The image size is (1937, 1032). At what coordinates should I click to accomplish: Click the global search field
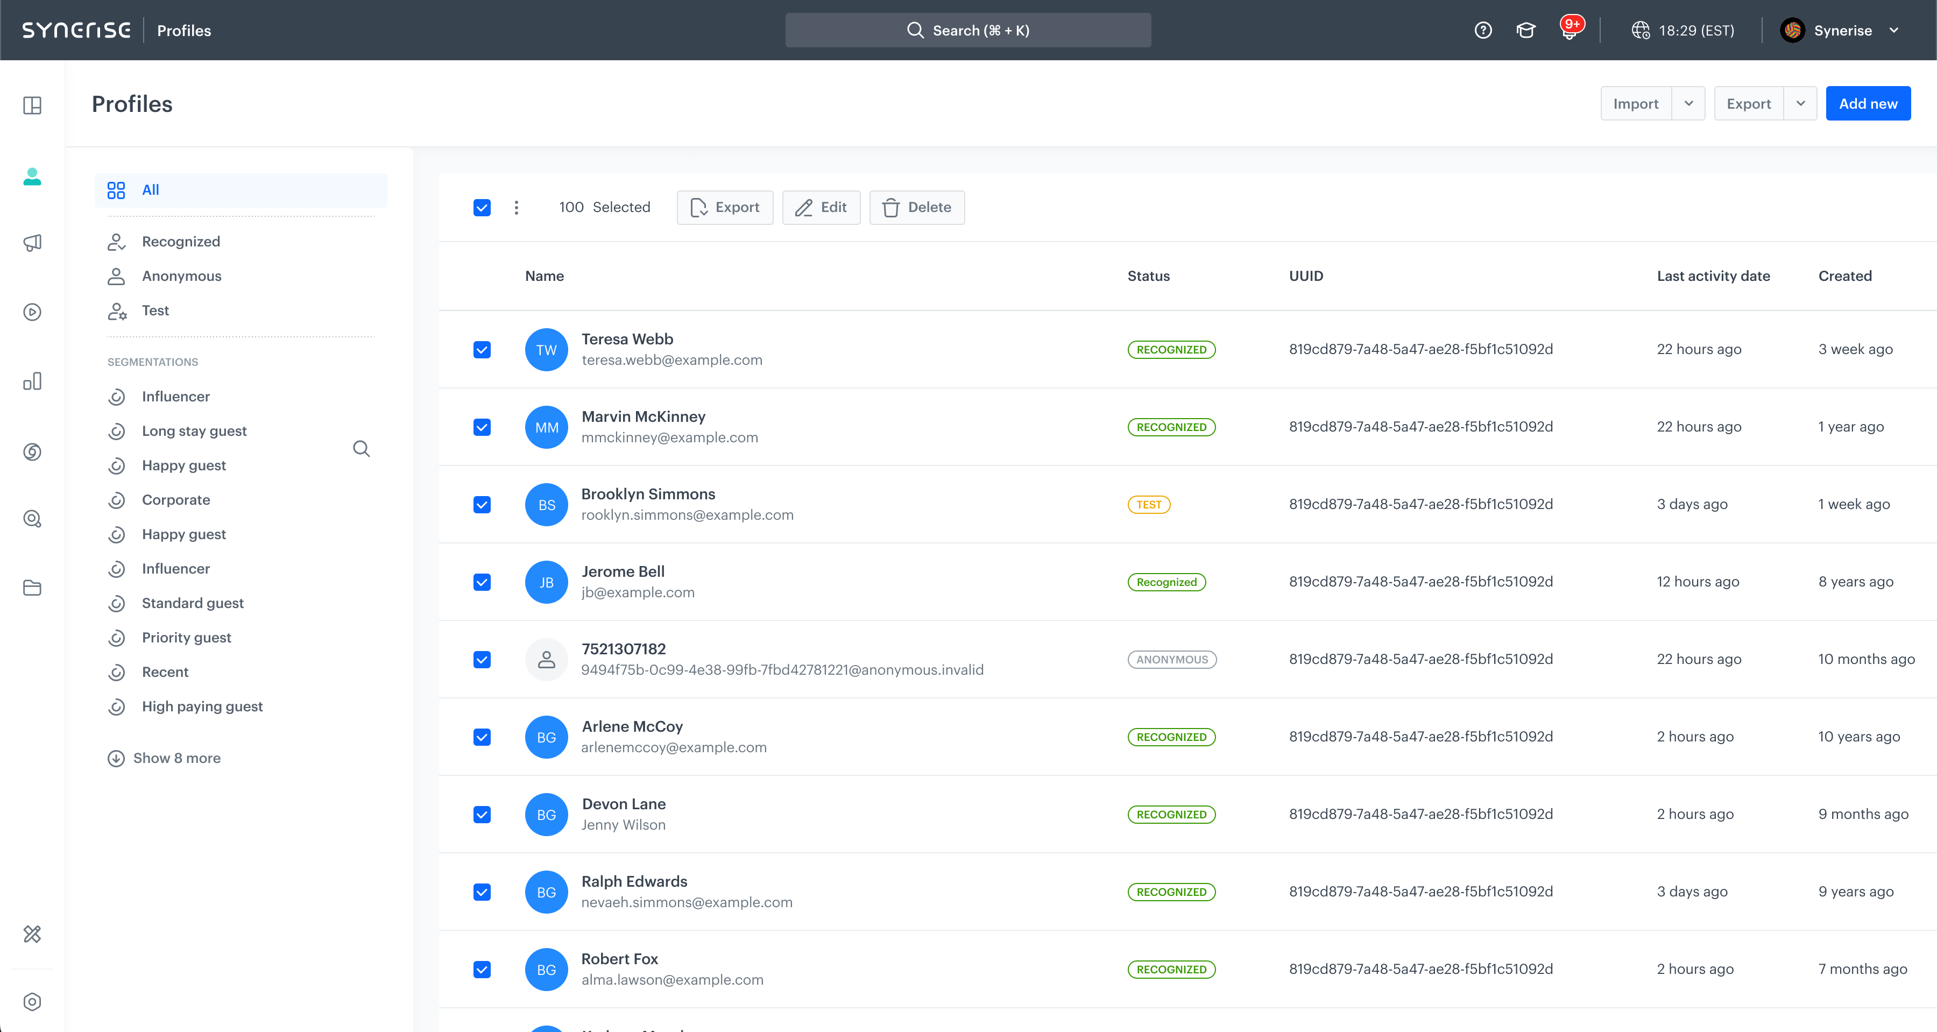pos(968,31)
